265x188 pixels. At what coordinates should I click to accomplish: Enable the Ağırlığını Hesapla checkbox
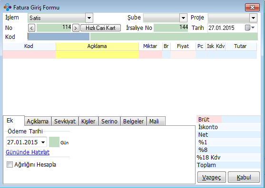click(10, 165)
